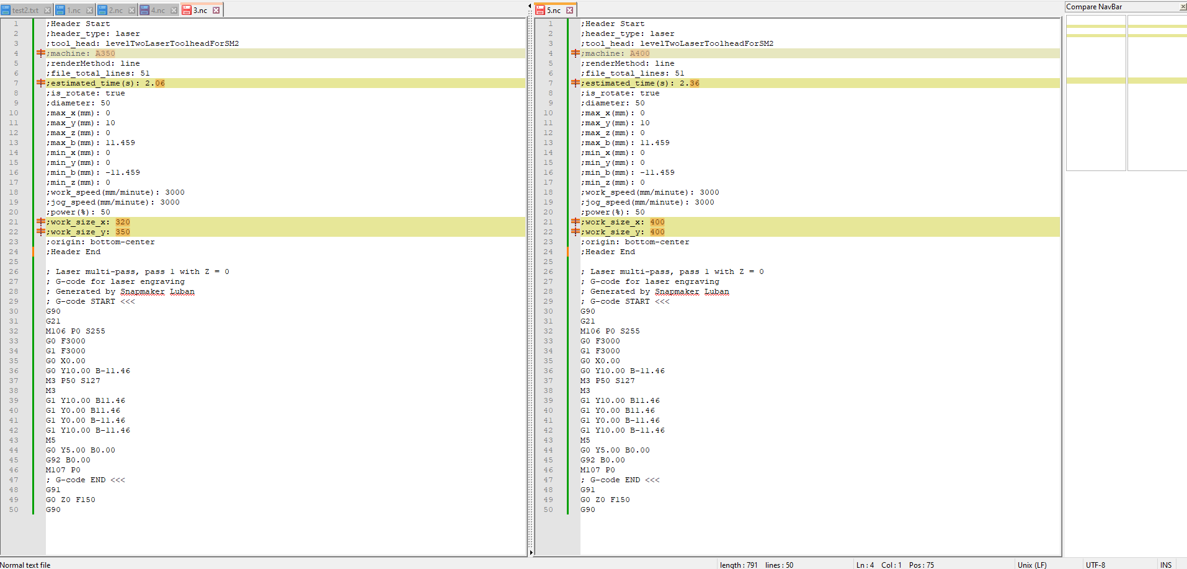Click 'length : 791' status entry

click(739, 565)
